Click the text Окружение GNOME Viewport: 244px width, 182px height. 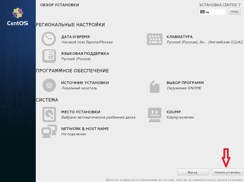(x=184, y=88)
